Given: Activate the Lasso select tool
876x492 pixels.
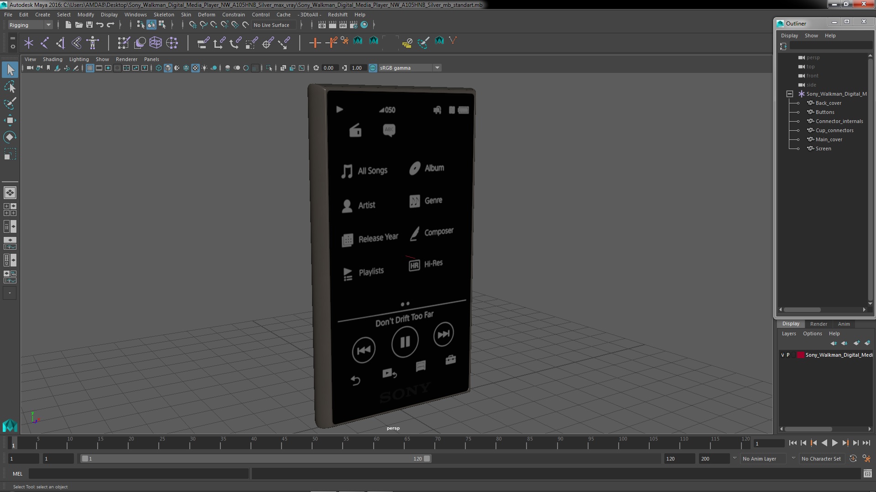Looking at the screenshot, I should [10, 87].
